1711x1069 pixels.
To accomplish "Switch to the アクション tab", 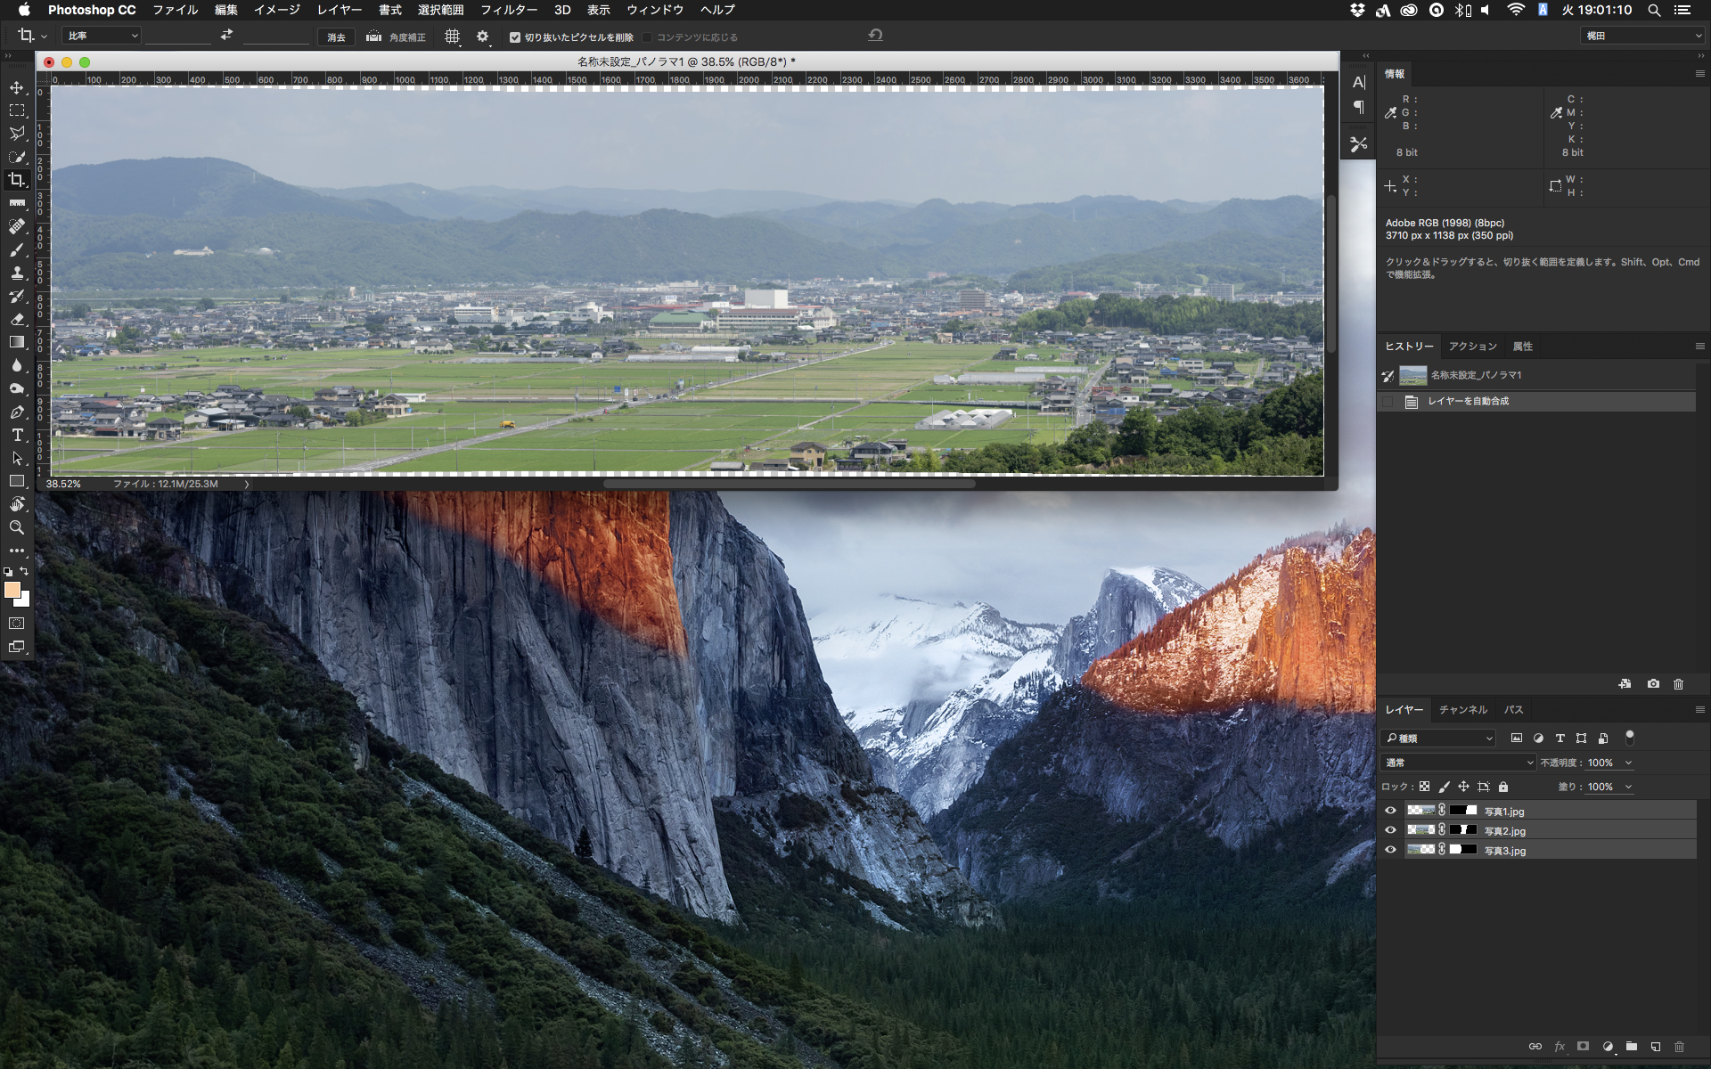I will click(1472, 346).
